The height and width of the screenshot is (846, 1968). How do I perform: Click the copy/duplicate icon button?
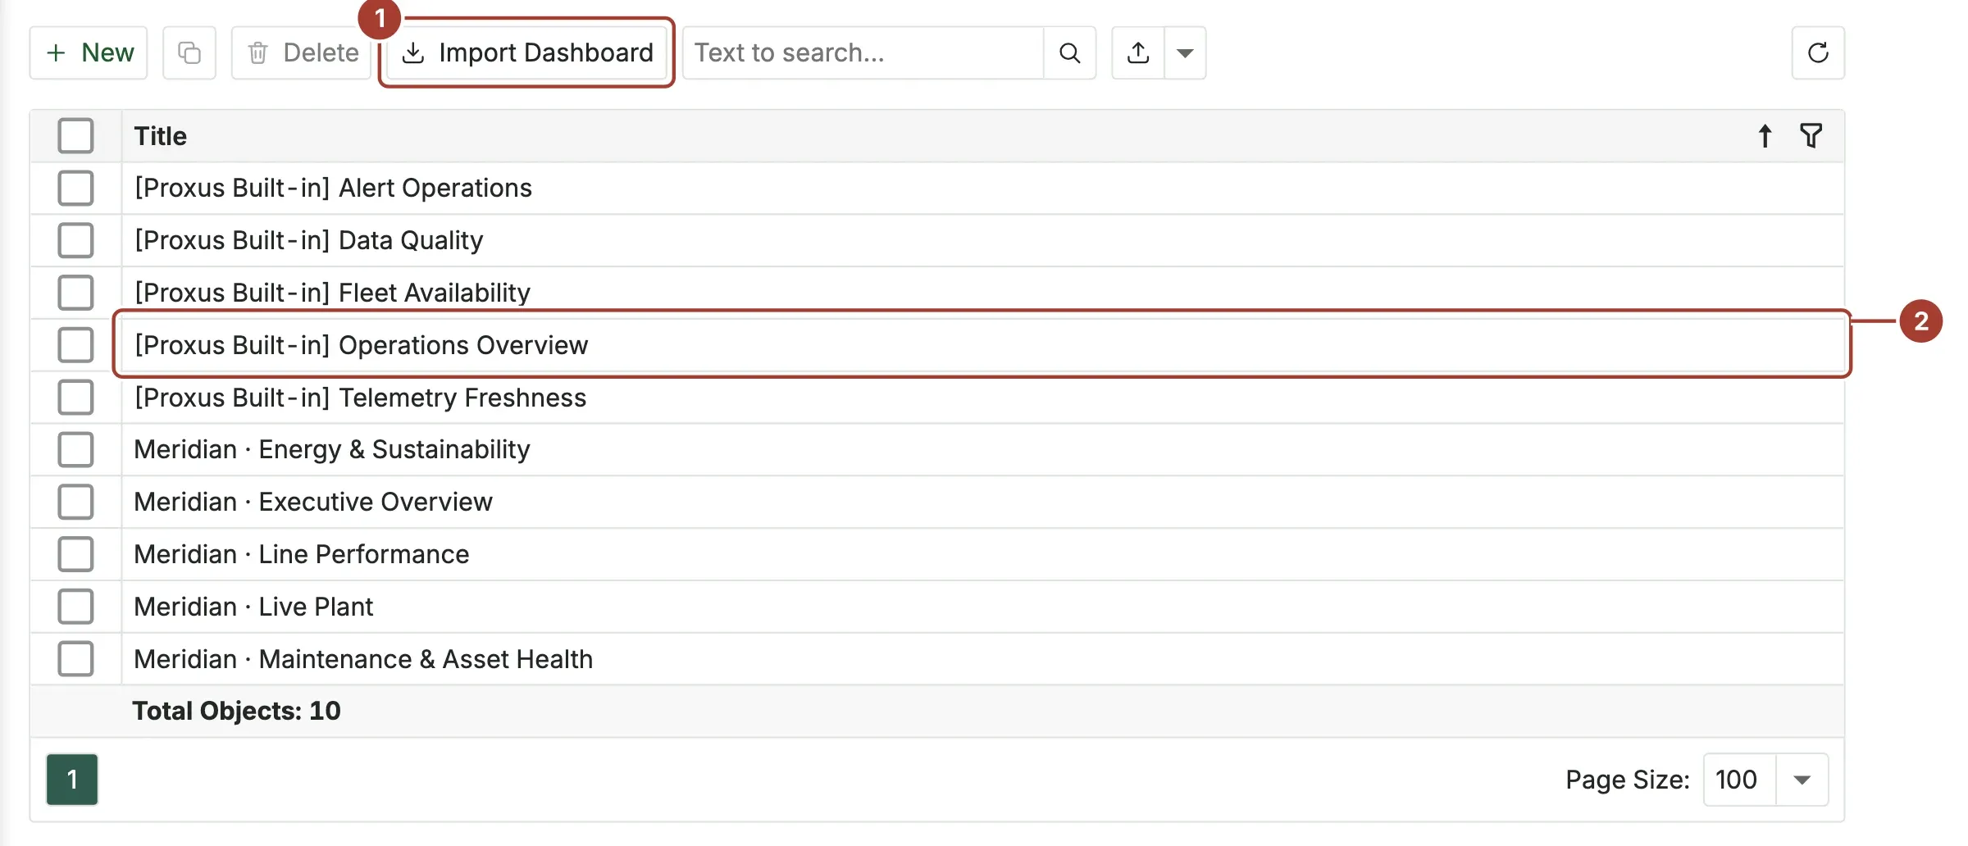tap(189, 53)
